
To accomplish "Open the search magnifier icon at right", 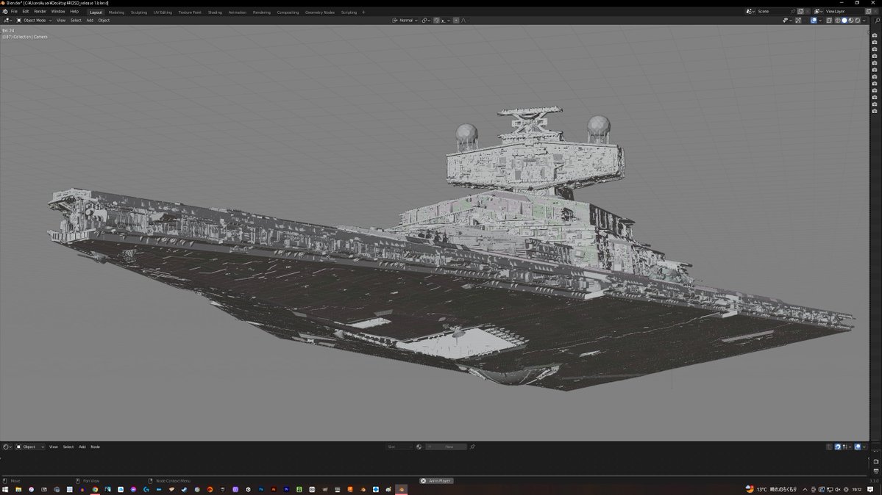I will click(878, 21).
